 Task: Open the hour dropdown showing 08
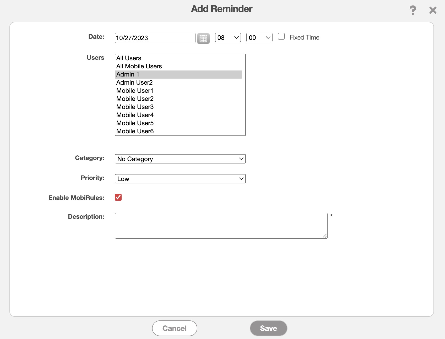coord(228,37)
